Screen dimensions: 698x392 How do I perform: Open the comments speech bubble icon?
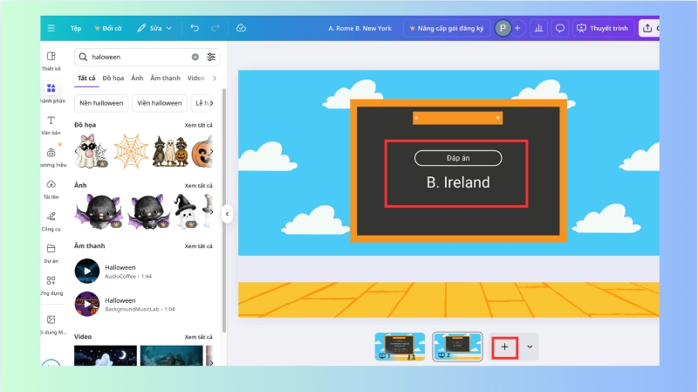[560, 28]
